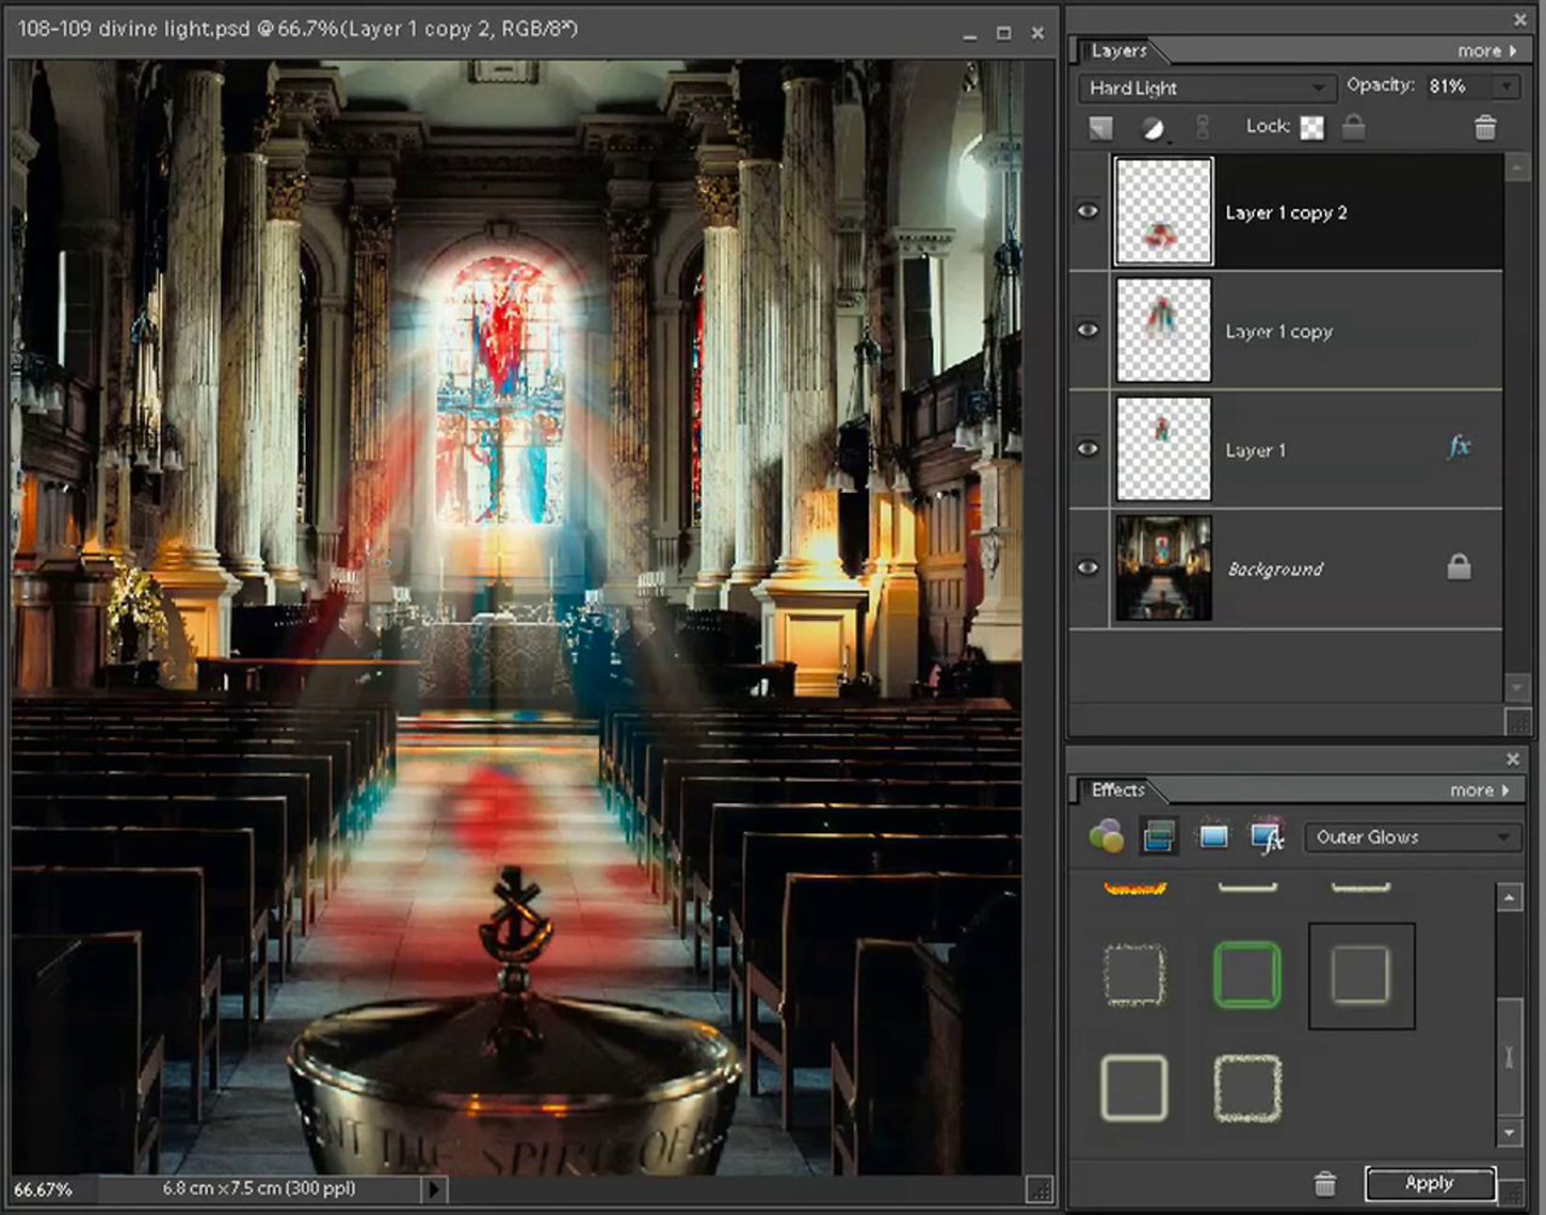Open the Layers panel more menu

[1486, 52]
